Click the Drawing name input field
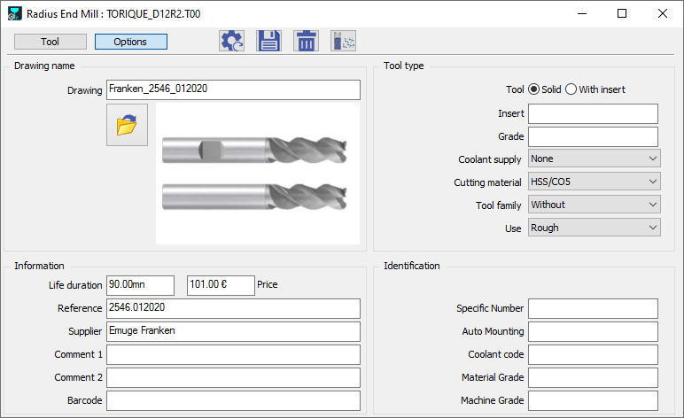684x418 pixels. tap(233, 89)
